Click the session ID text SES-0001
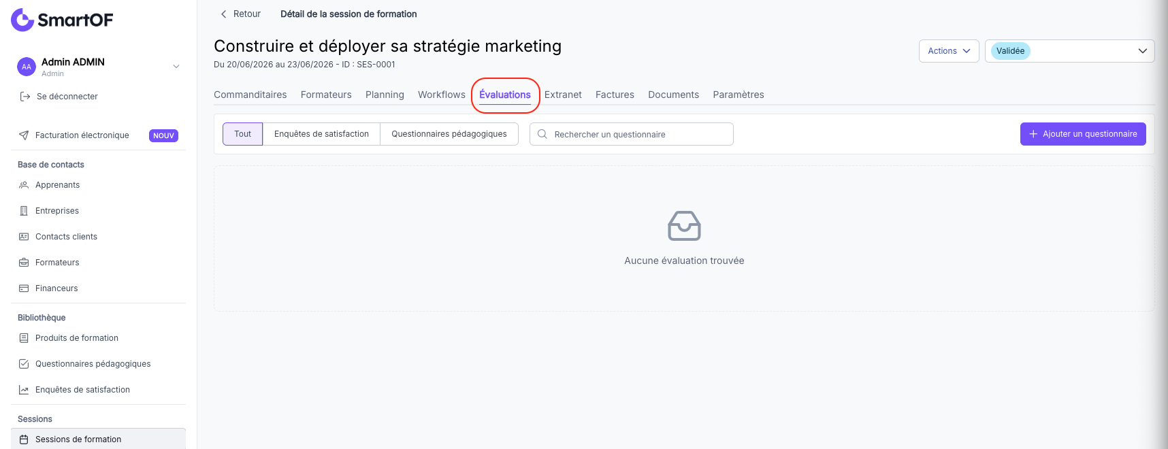 pyautogui.click(x=376, y=65)
